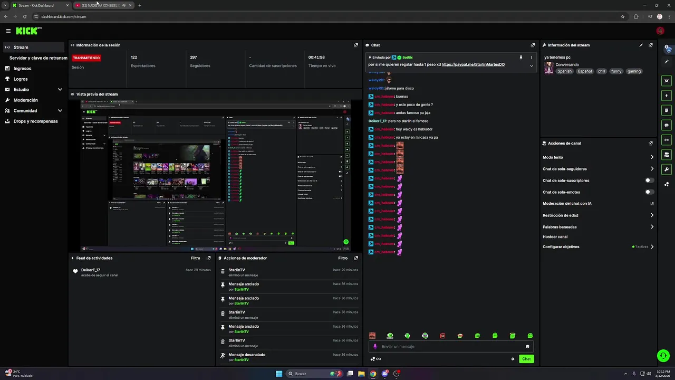
Task: Click the Windows taskbar Buscar search box
Action: point(314,374)
